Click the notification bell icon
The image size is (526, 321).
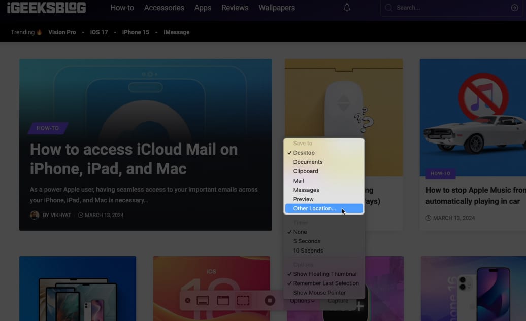347,8
